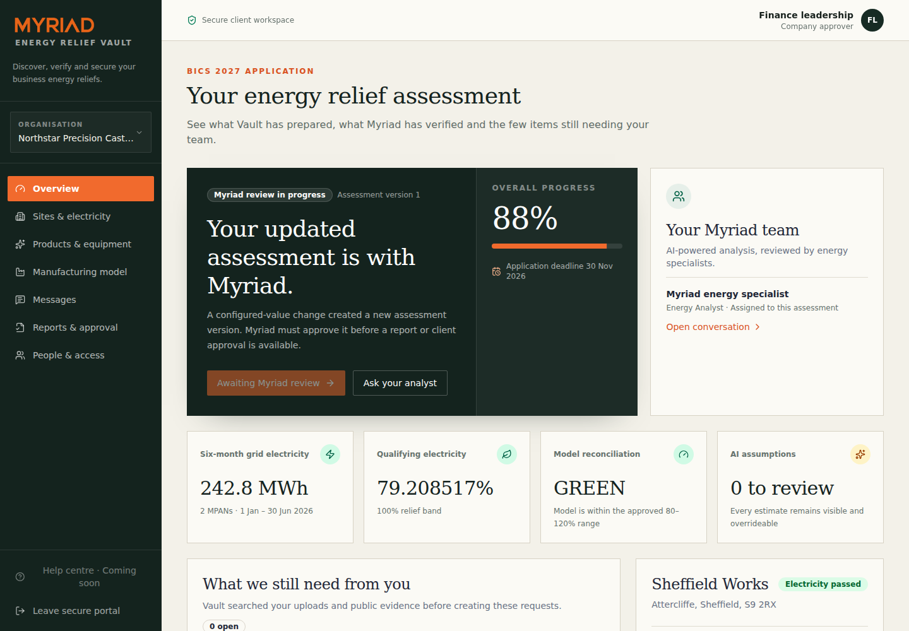Click the Help centre question mark icon
Image resolution: width=909 pixels, height=631 pixels.
[20, 577]
